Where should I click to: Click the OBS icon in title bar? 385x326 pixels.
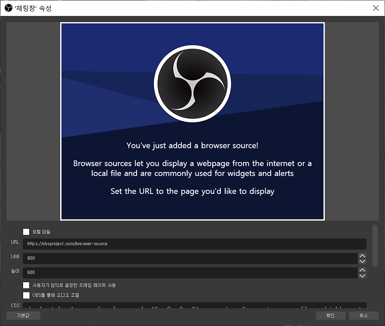pyautogui.click(x=8, y=8)
